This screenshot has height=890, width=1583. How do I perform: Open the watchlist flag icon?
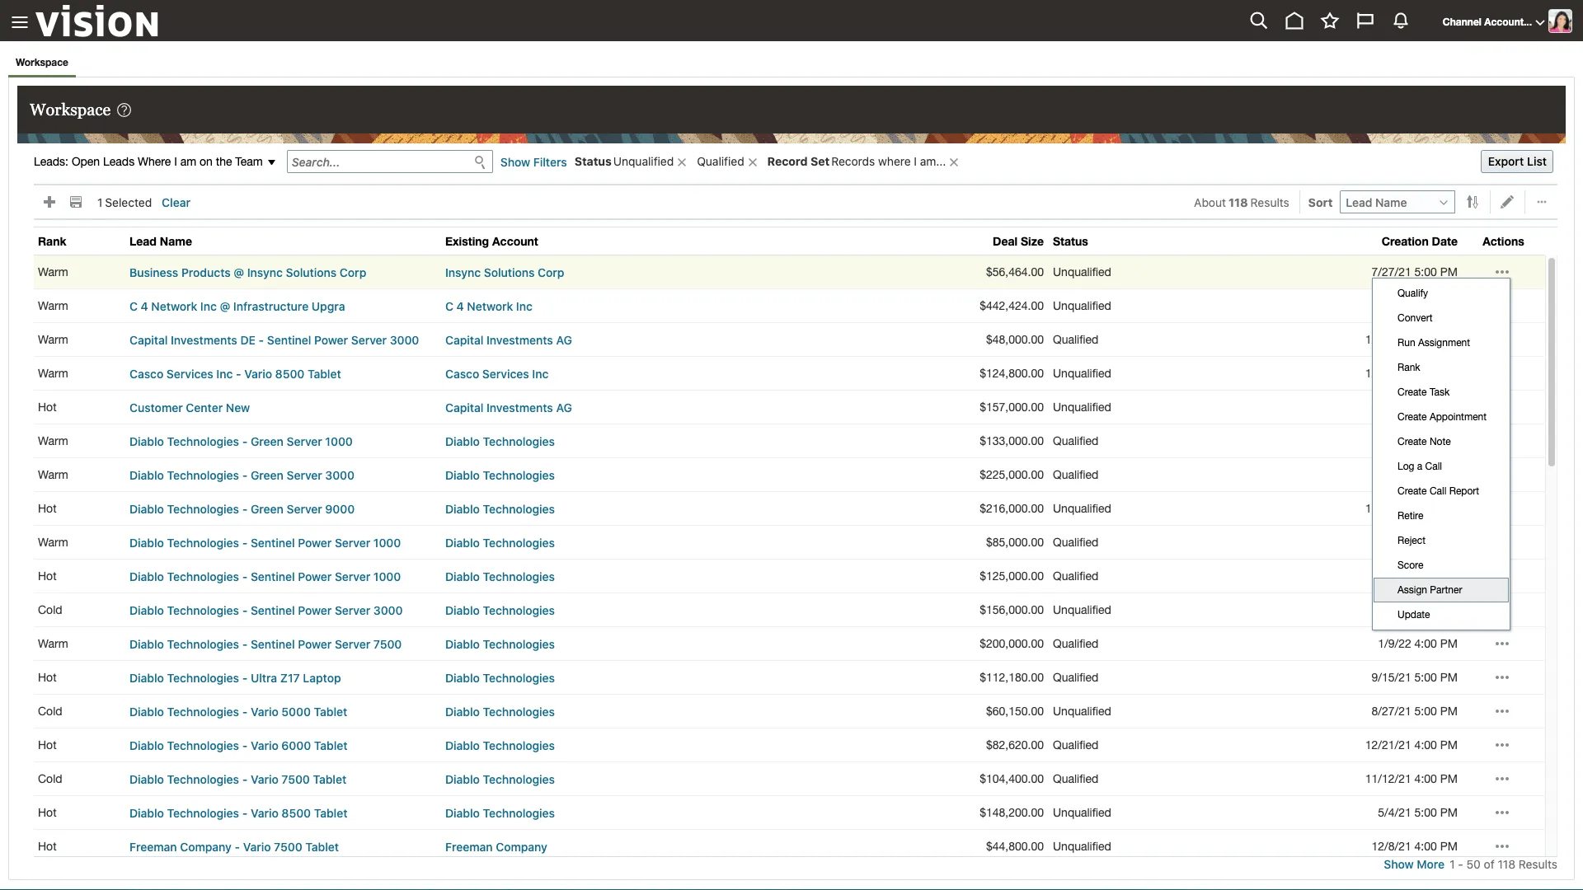point(1365,21)
